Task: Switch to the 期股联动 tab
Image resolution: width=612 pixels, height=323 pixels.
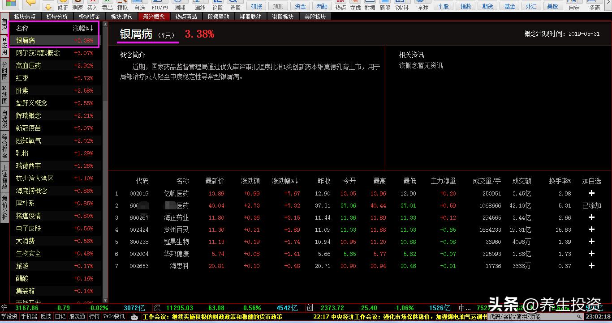Action: pos(250,17)
